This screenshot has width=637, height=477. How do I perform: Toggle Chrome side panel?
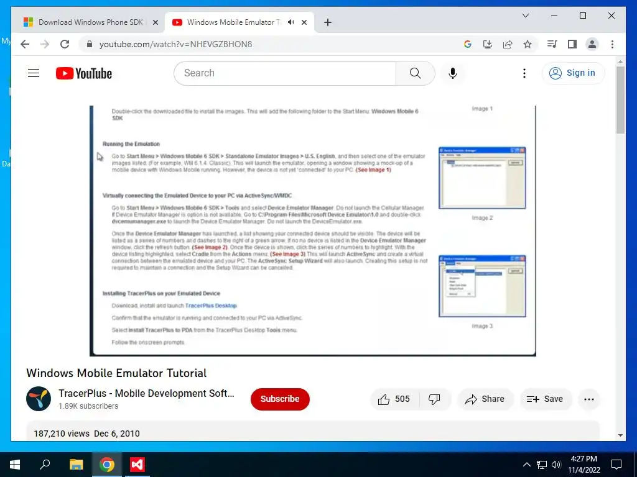point(572,44)
